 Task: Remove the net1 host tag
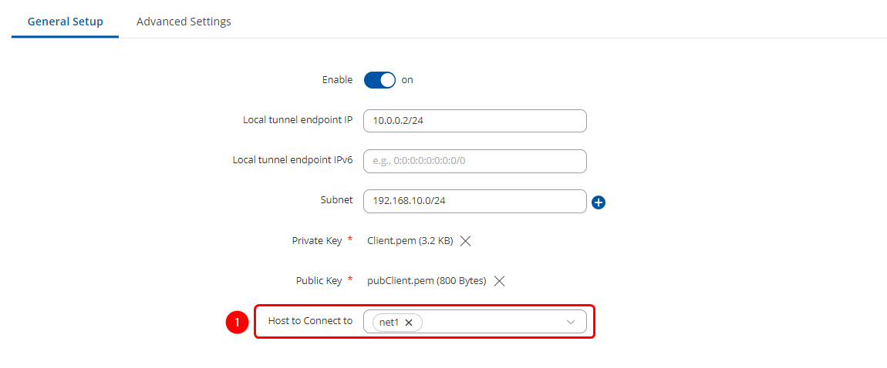pyautogui.click(x=409, y=323)
